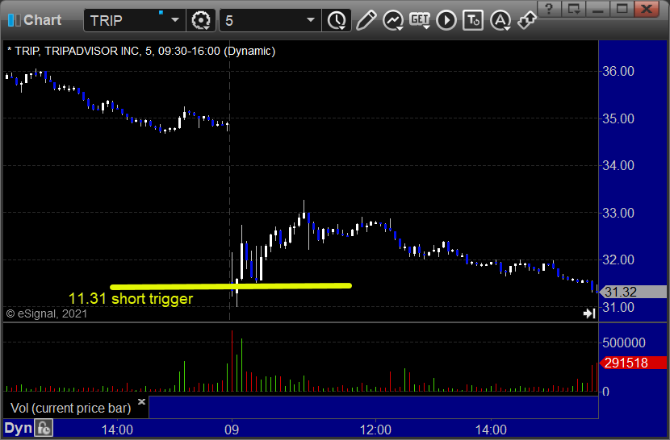Image resolution: width=670 pixels, height=440 pixels.
Task: Click the pop-out window button
Action: 573,8
